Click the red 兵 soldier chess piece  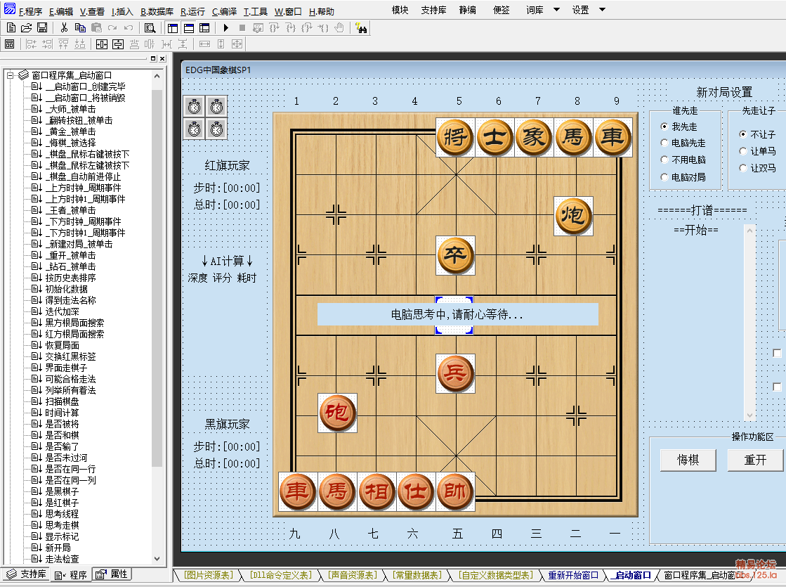coord(455,373)
